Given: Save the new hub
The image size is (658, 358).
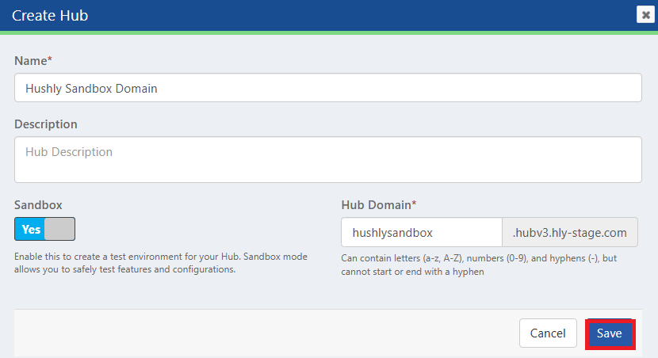Looking at the screenshot, I should pyautogui.click(x=610, y=333).
